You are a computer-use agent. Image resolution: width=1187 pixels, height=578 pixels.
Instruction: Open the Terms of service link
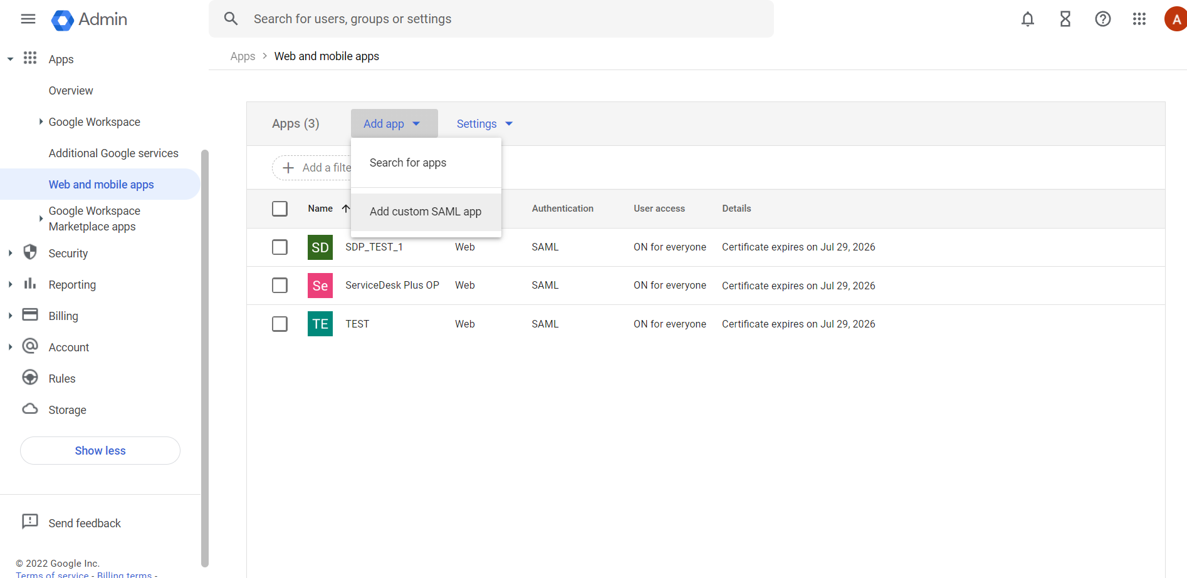52,574
